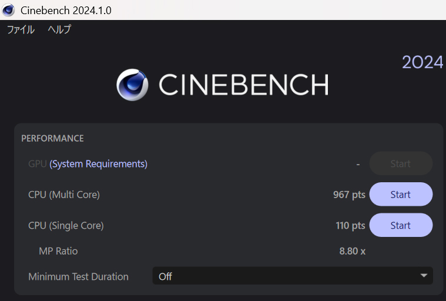Image resolution: width=446 pixels, height=301 pixels.
Task: Select the 967 pts multi core score
Action: coord(349,195)
